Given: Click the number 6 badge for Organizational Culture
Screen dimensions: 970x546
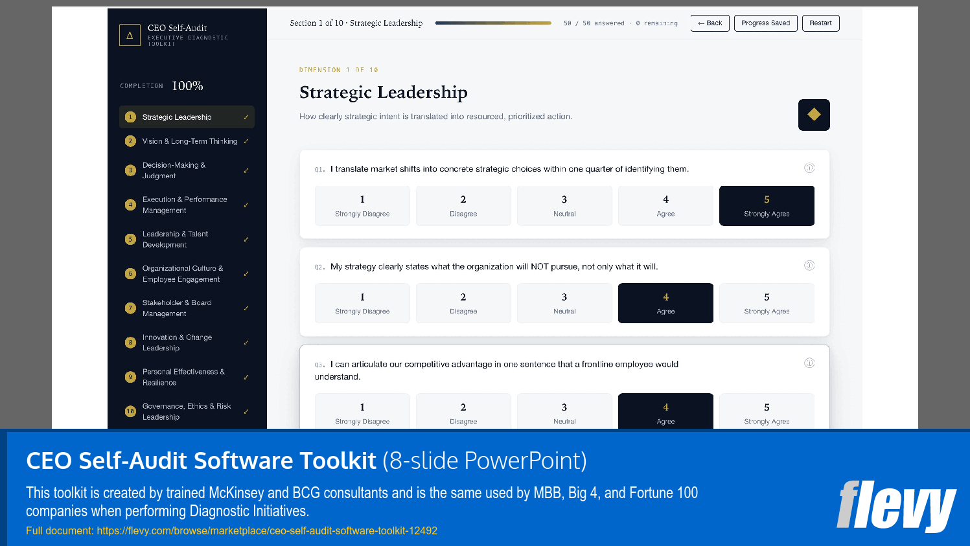Looking at the screenshot, I should click(x=130, y=273).
